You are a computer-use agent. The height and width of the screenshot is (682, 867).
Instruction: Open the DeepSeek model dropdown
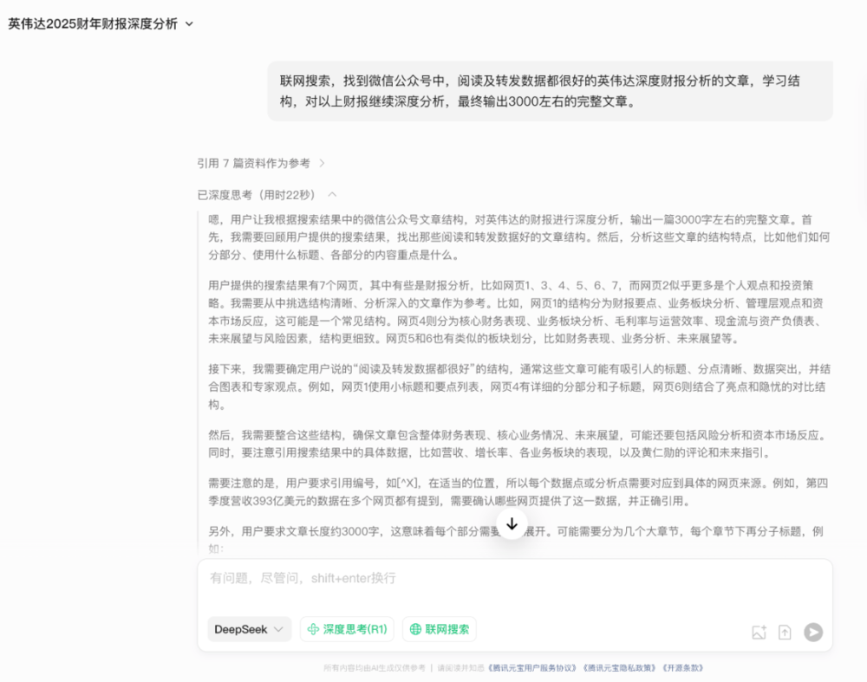pos(249,629)
